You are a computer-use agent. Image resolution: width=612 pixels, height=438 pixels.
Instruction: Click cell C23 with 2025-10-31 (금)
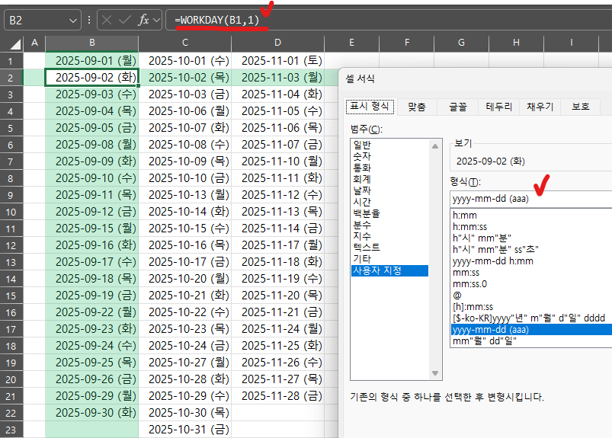click(x=185, y=430)
